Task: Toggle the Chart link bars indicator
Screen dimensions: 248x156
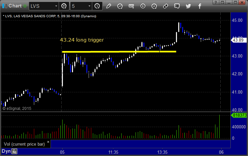Action: coord(5,6)
